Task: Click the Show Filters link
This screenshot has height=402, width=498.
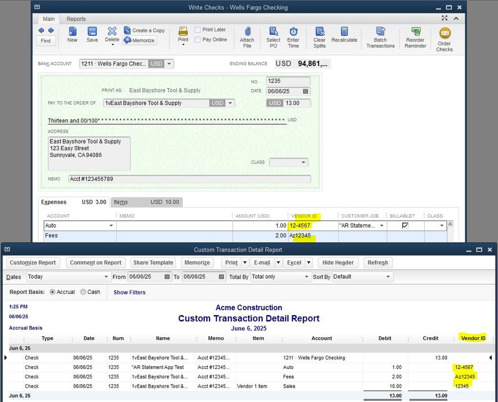Action: (x=130, y=292)
